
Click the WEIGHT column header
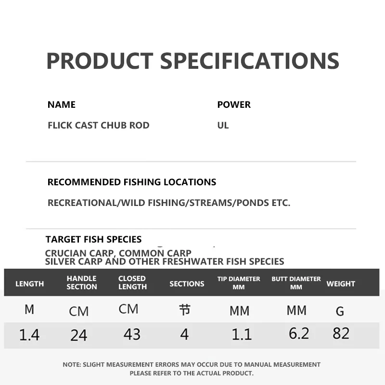coord(341,283)
